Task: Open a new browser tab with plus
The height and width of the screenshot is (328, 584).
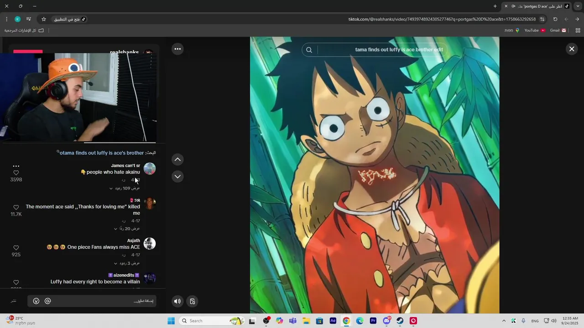Action: 495,6
